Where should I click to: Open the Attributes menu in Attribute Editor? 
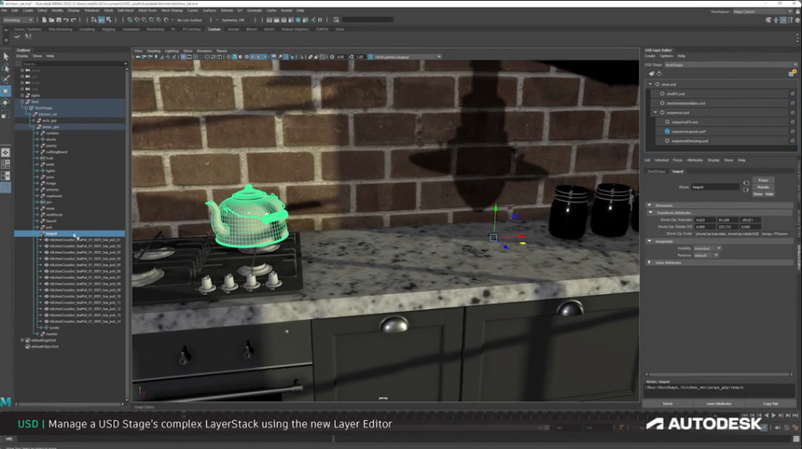(x=695, y=160)
